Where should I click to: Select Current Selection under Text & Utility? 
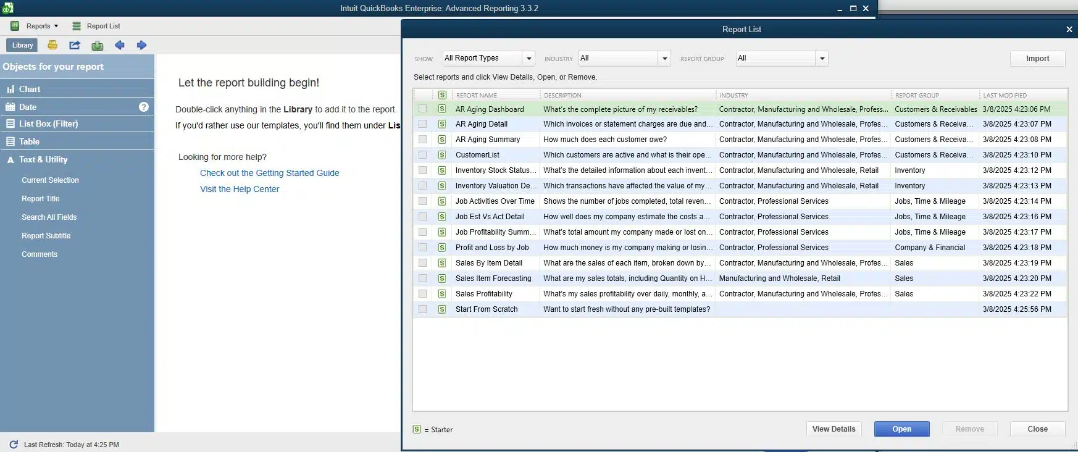pyautogui.click(x=50, y=180)
